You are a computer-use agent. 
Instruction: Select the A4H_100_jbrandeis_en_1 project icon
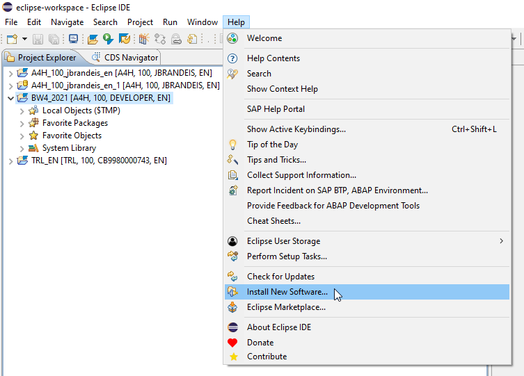(22, 85)
